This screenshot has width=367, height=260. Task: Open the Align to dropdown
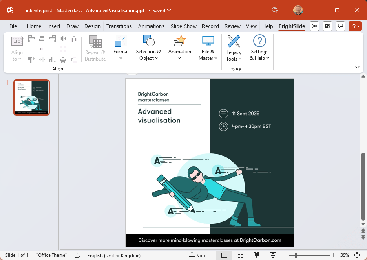[17, 48]
